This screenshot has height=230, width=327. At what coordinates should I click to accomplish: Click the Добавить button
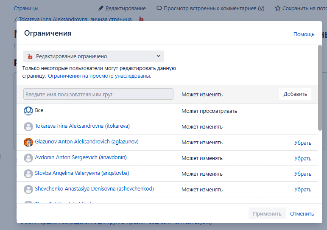click(295, 94)
